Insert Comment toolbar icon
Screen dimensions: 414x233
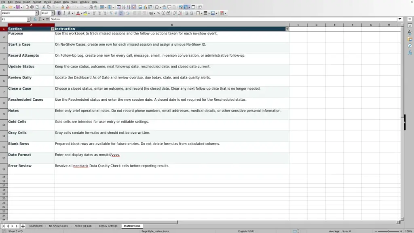click(169, 7)
